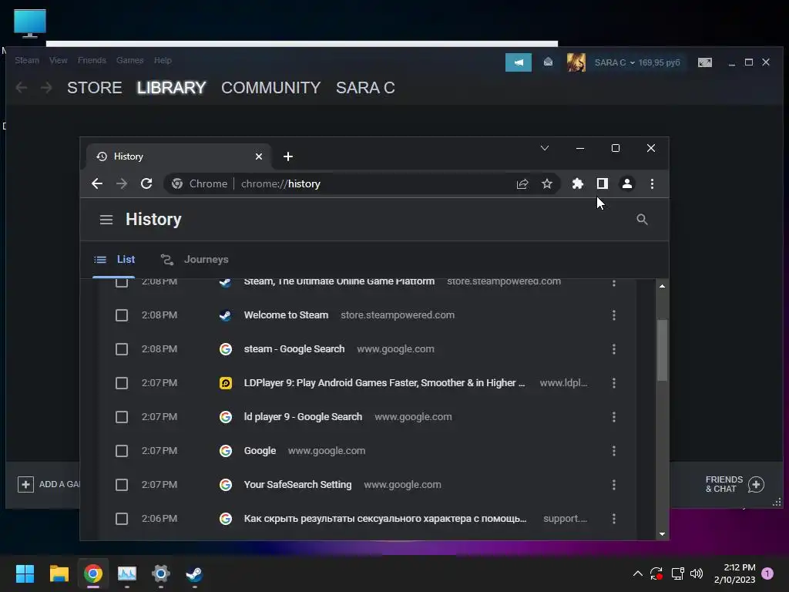Image resolution: width=789 pixels, height=592 pixels.
Task: Bookmark this tab with the star icon
Action: tap(547, 183)
